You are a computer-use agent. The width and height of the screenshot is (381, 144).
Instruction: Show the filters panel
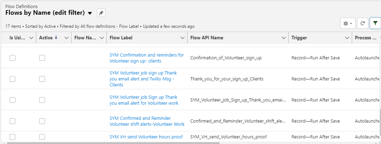coord(375,23)
